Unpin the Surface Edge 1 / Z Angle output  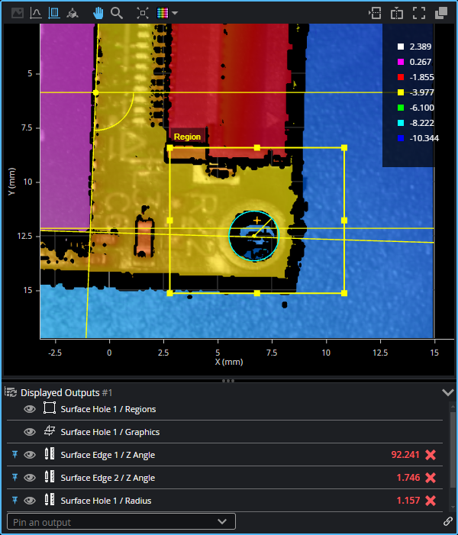pos(15,455)
